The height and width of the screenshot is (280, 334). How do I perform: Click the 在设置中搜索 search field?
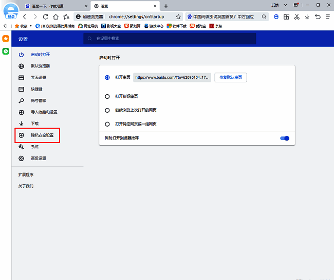(x=170, y=39)
